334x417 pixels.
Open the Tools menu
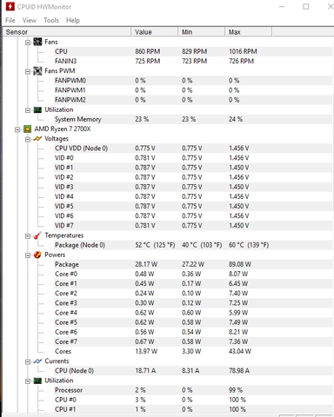tap(51, 20)
